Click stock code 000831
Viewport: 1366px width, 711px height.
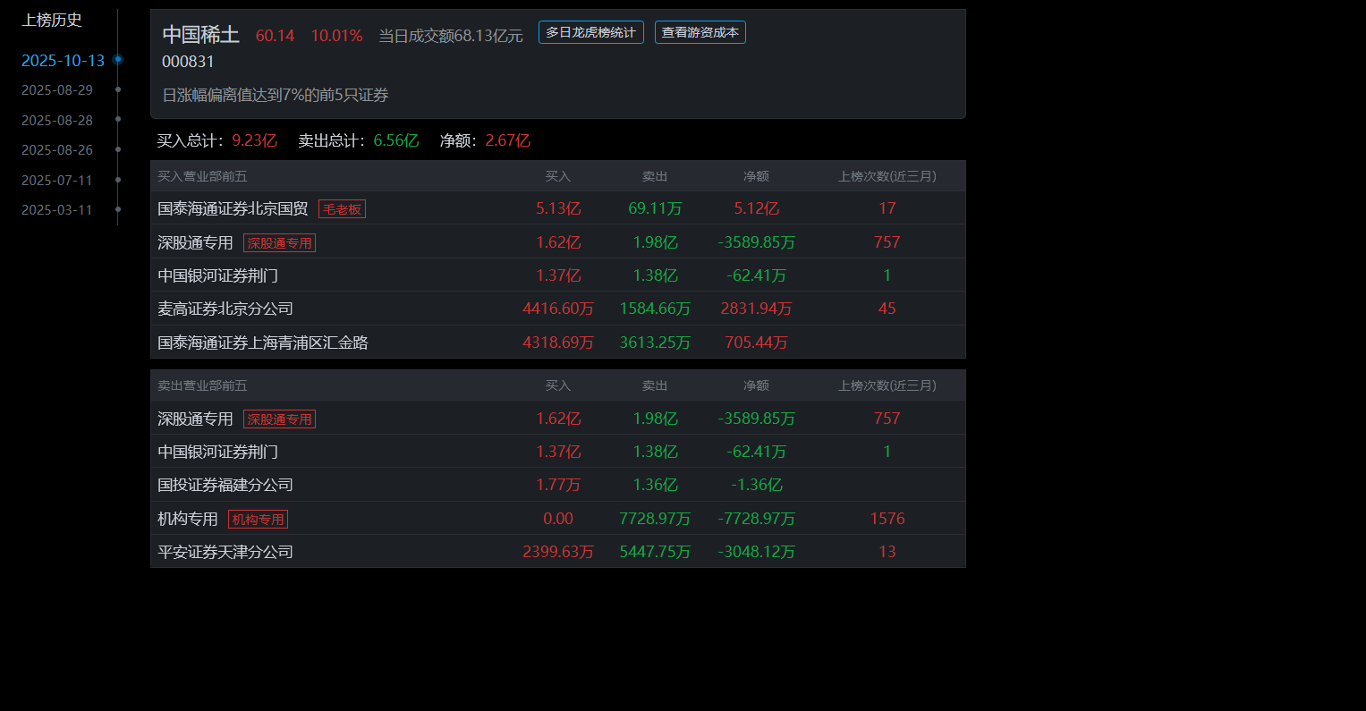tap(188, 62)
